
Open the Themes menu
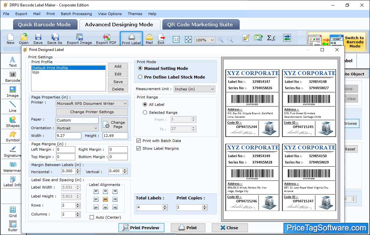click(x=135, y=14)
